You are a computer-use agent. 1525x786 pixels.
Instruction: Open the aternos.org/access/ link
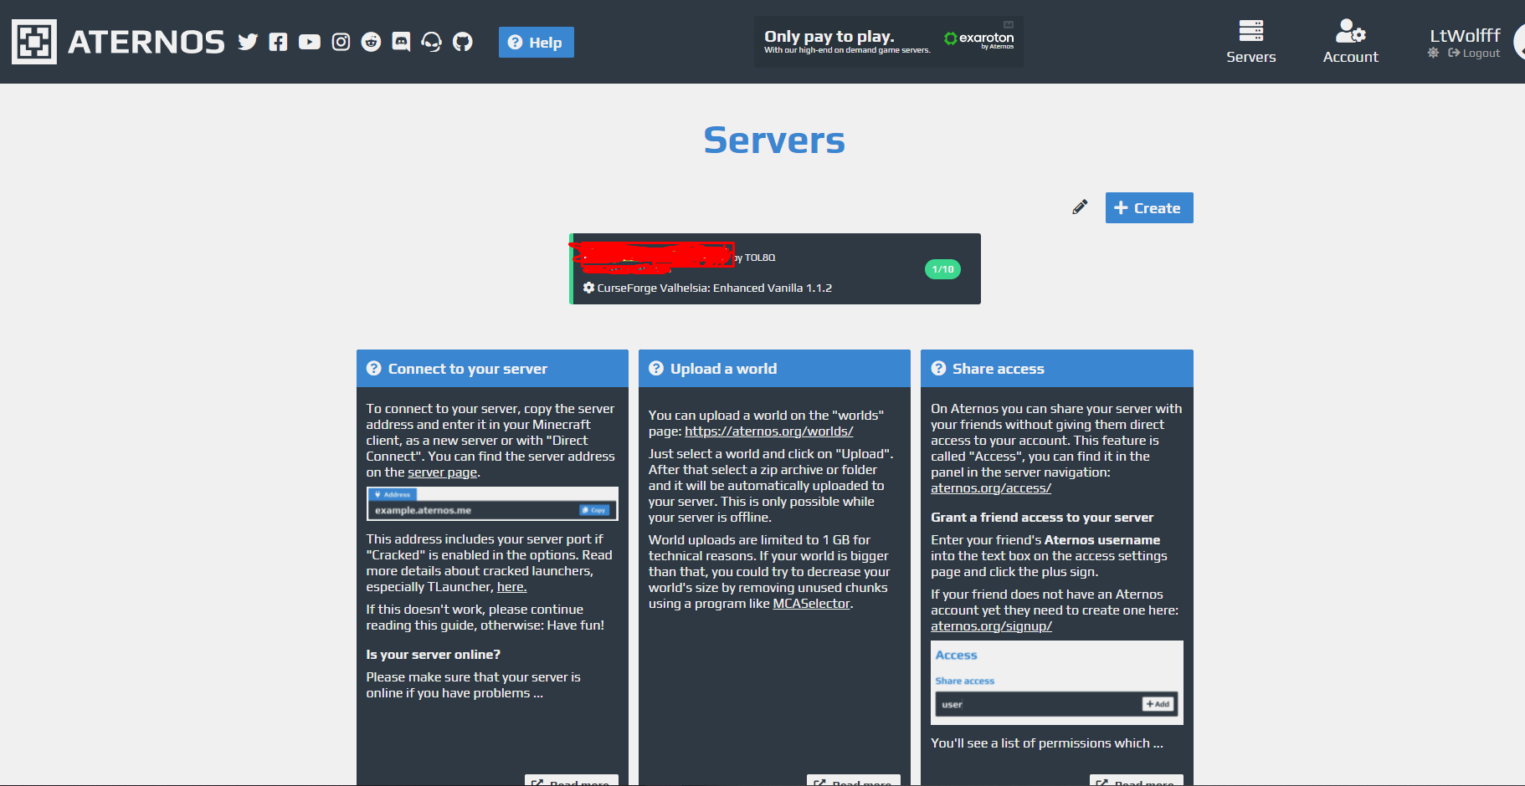[991, 488]
